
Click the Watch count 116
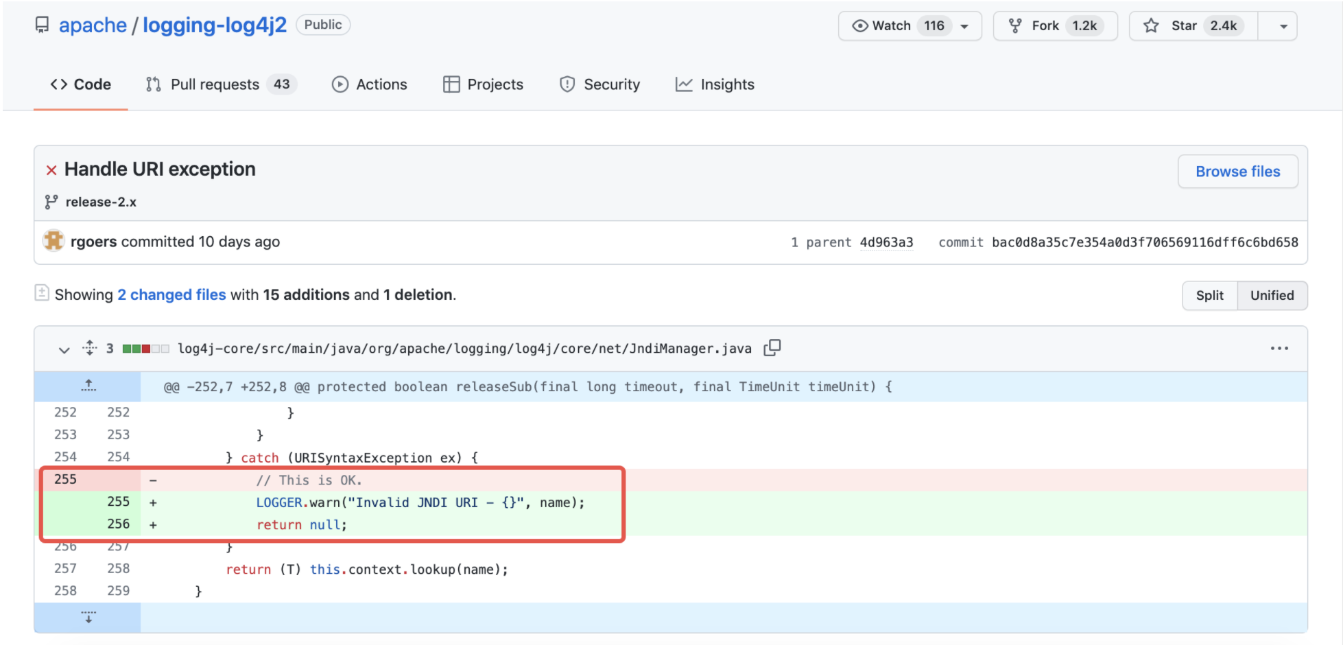coord(934,26)
